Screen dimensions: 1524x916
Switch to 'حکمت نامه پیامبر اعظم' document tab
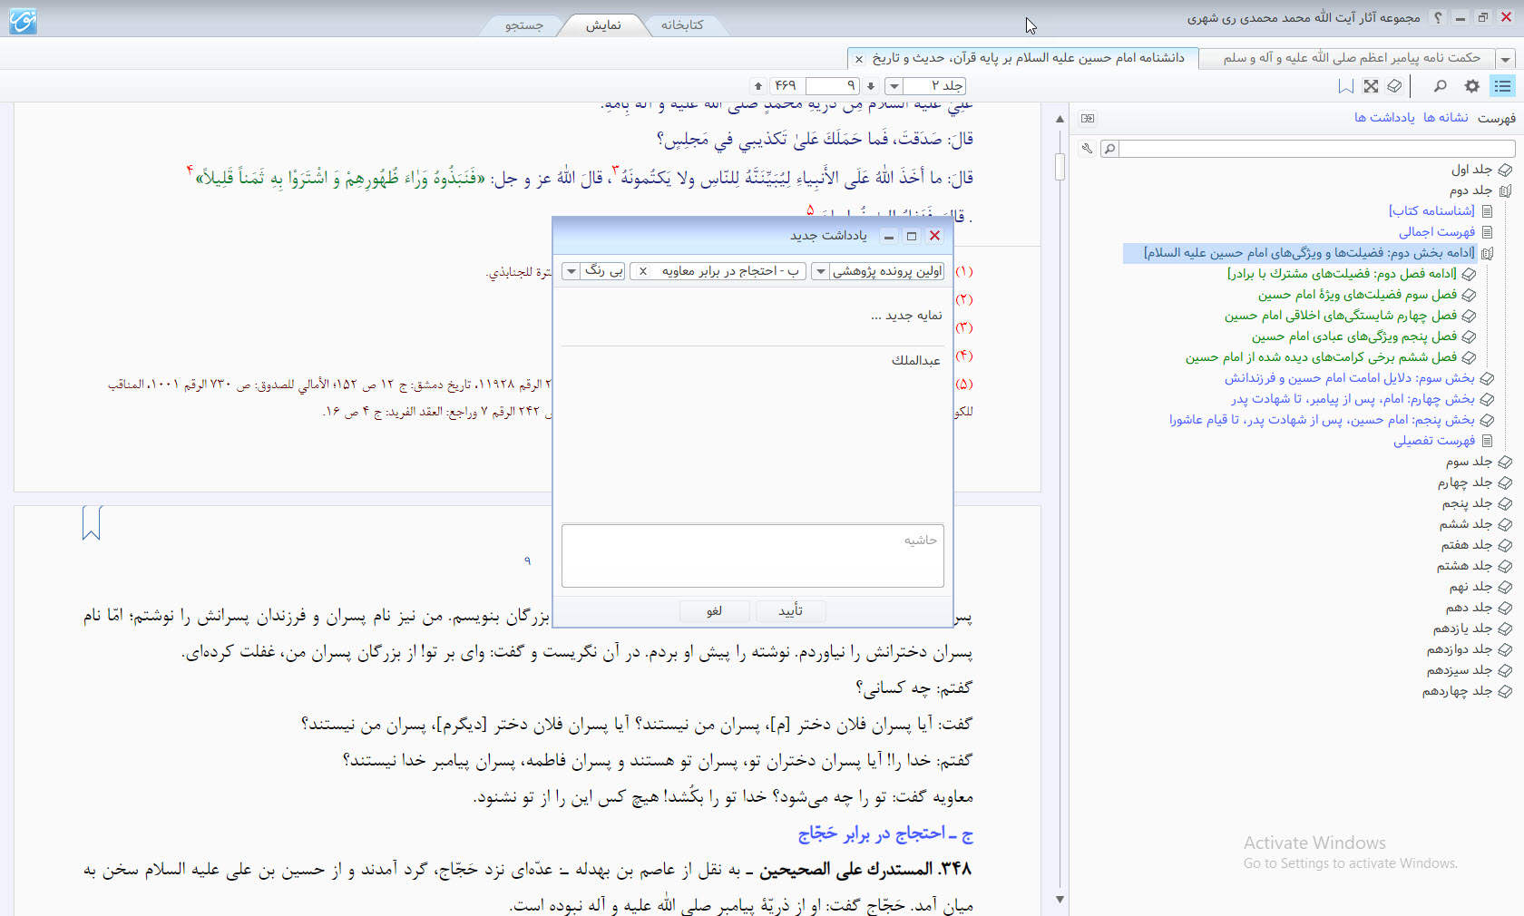1352,58
